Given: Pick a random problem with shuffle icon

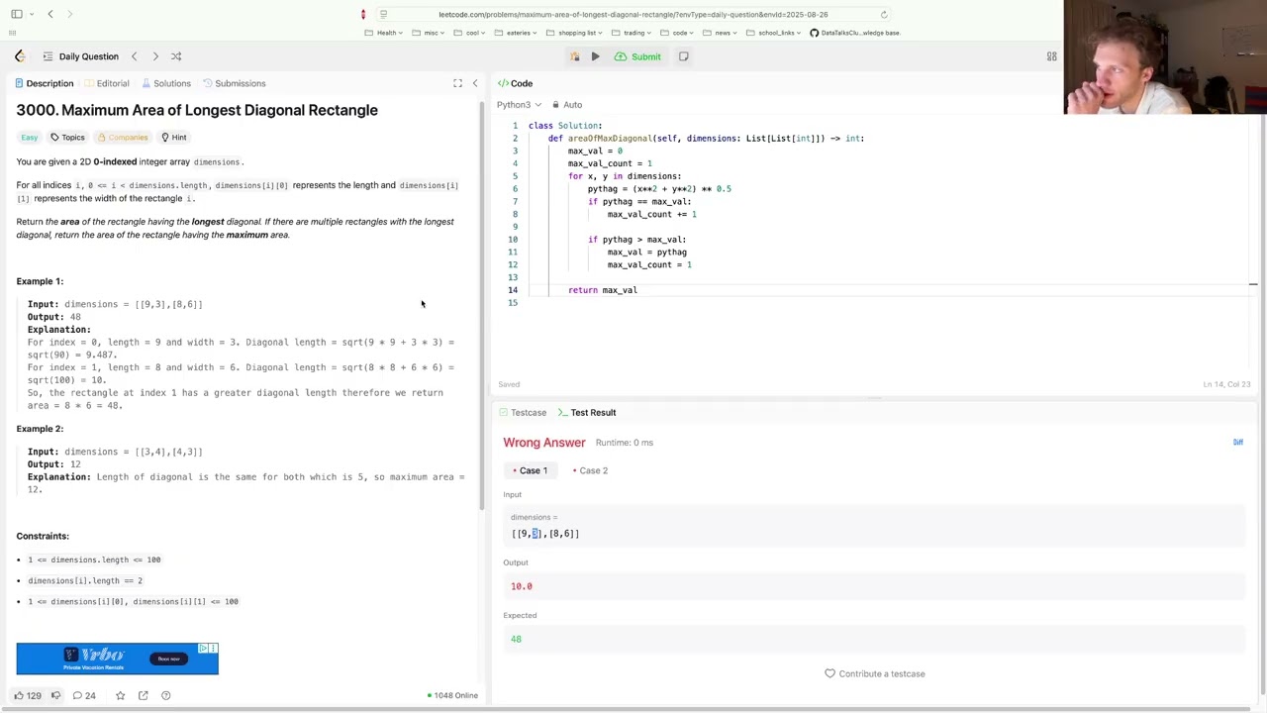Looking at the screenshot, I should (176, 56).
